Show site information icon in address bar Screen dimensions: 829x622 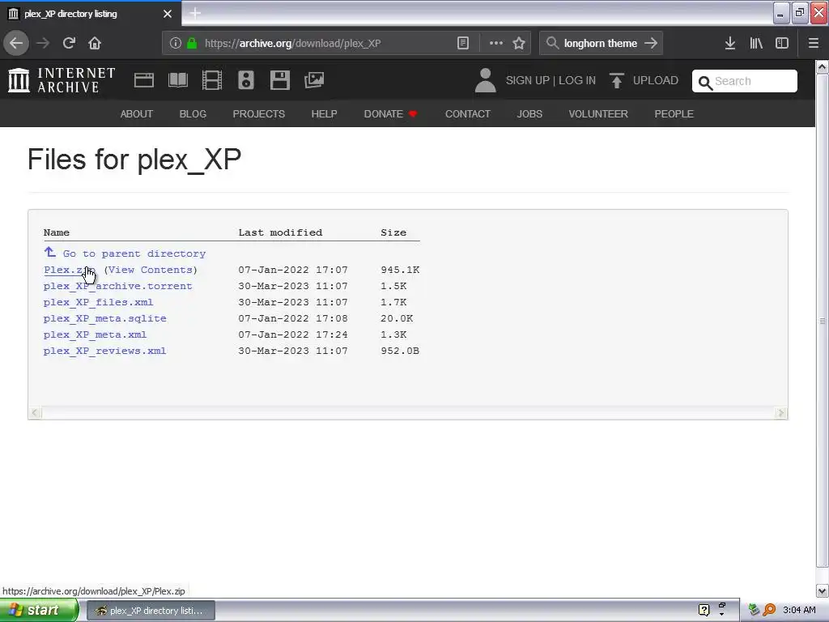pos(176,44)
